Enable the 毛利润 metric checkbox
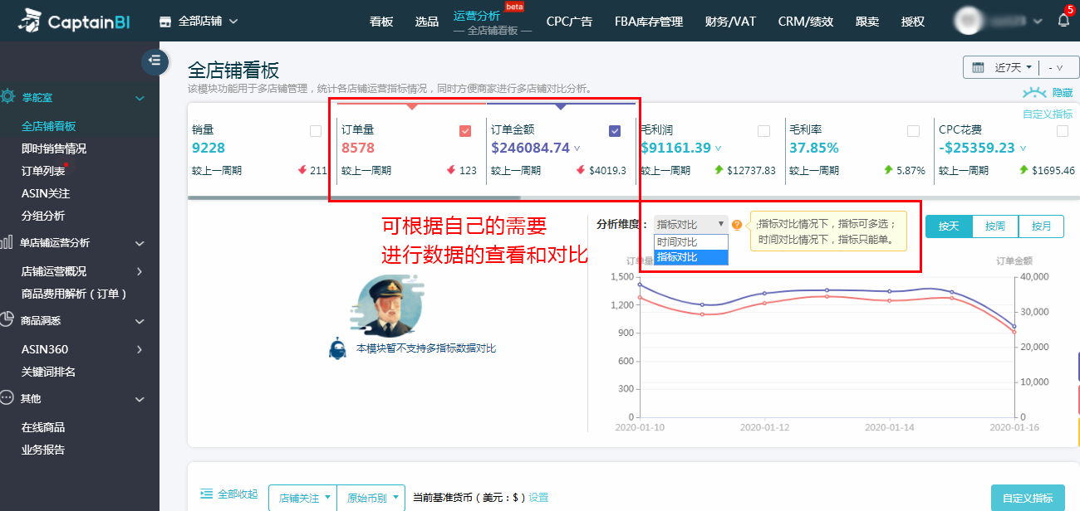This screenshot has height=511, width=1080. [763, 130]
